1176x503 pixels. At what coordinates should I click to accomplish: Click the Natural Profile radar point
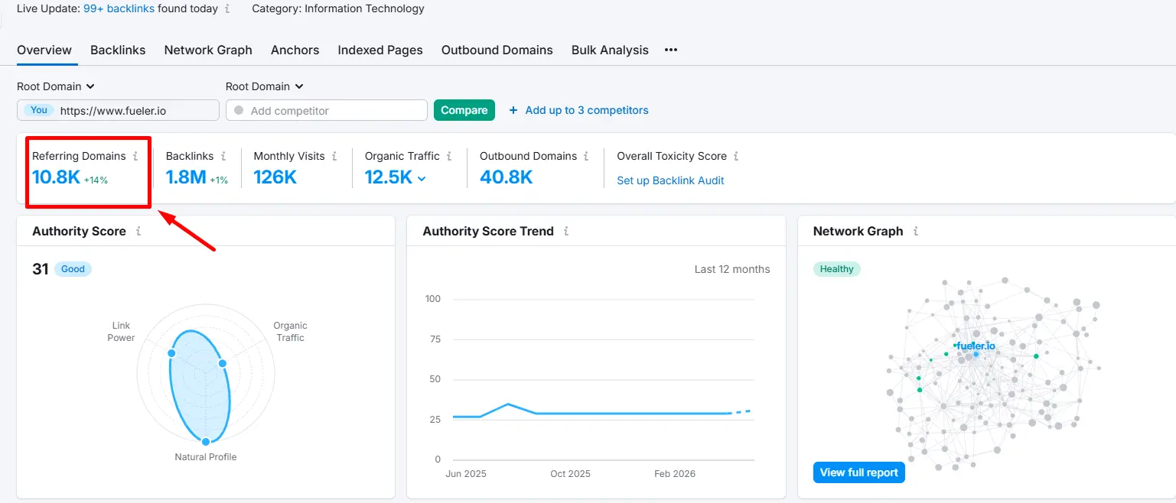pos(206,442)
